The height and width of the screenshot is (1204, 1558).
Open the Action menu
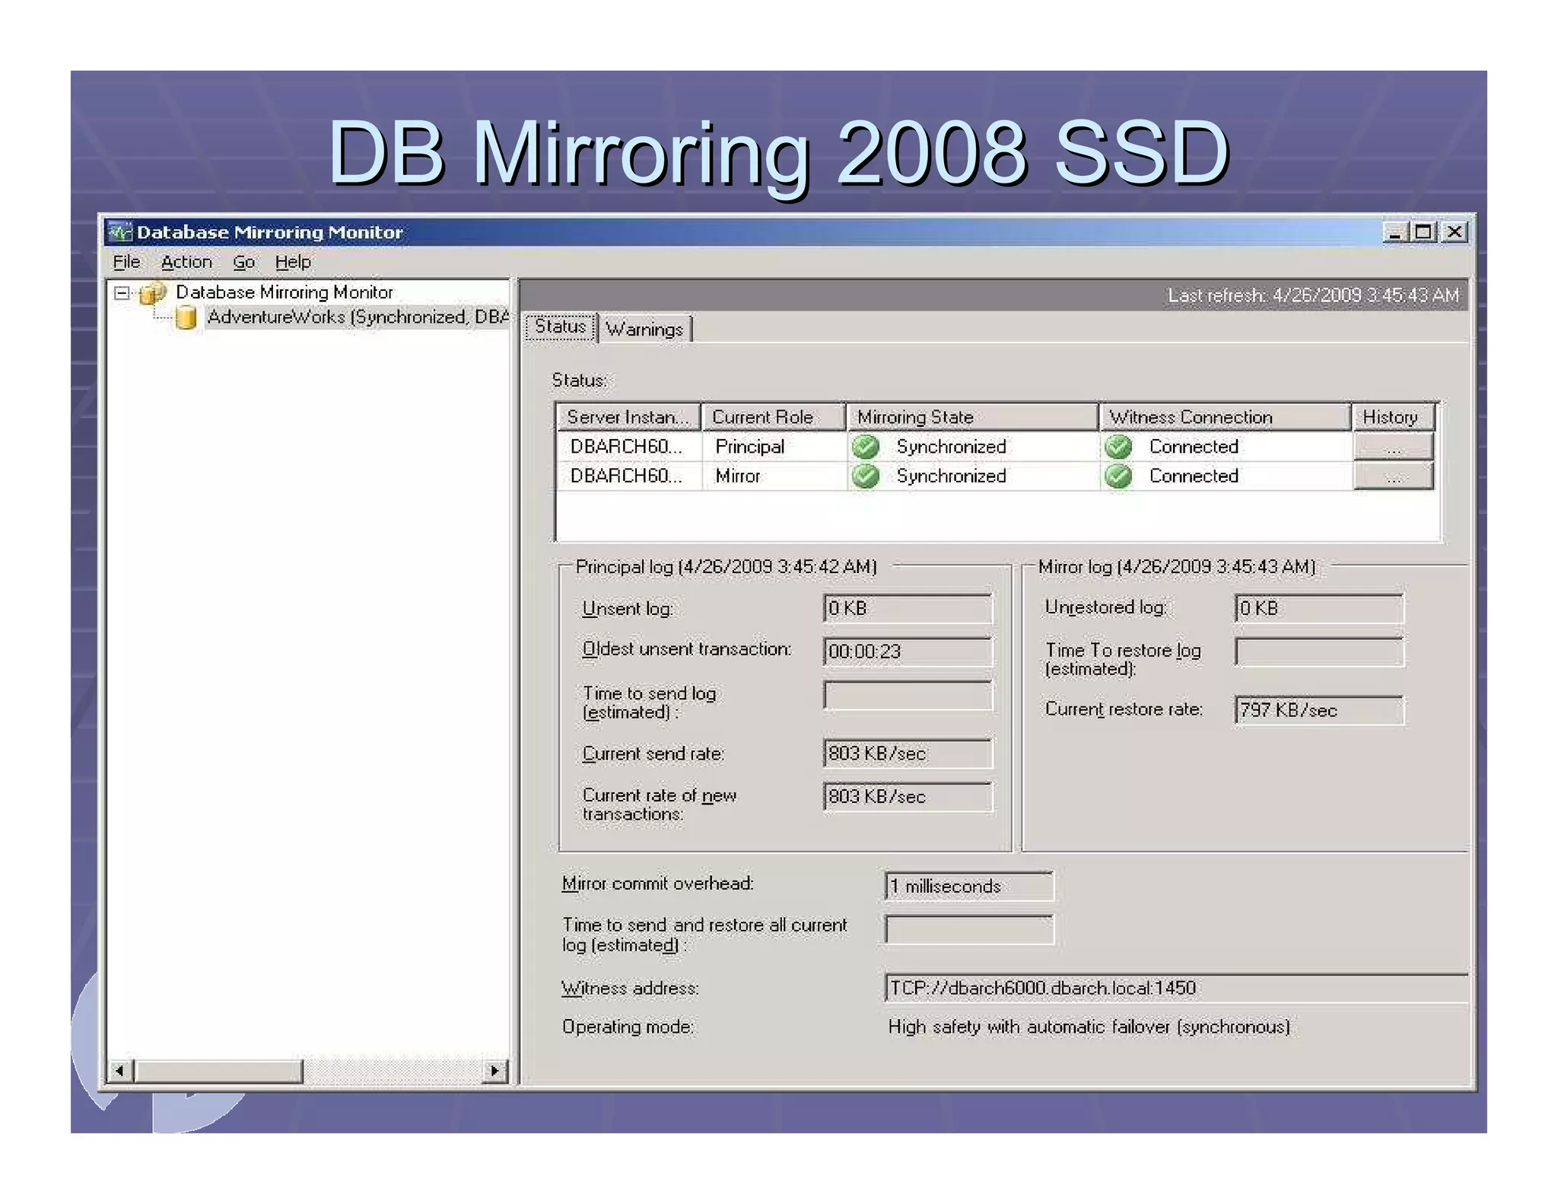tap(186, 262)
